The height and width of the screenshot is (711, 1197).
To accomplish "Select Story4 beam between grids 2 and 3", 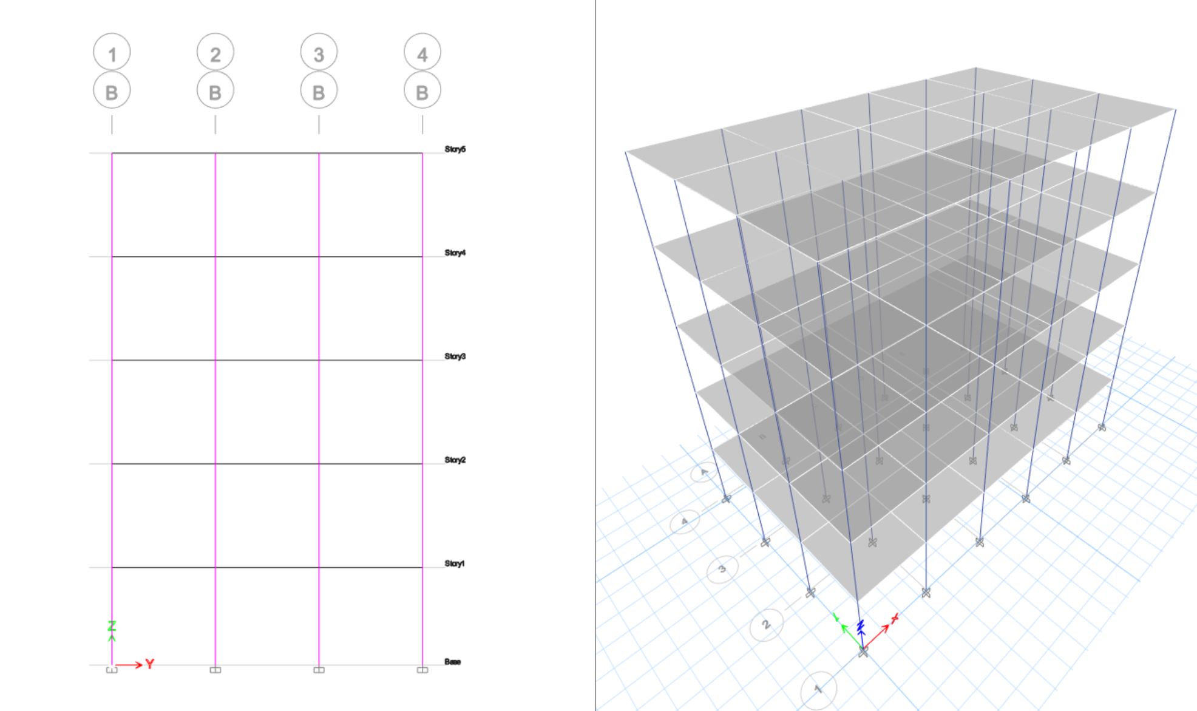I will 267,257.
